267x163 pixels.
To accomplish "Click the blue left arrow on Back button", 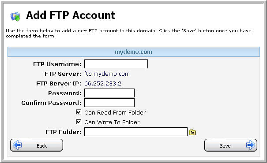I will click(17, 145).
